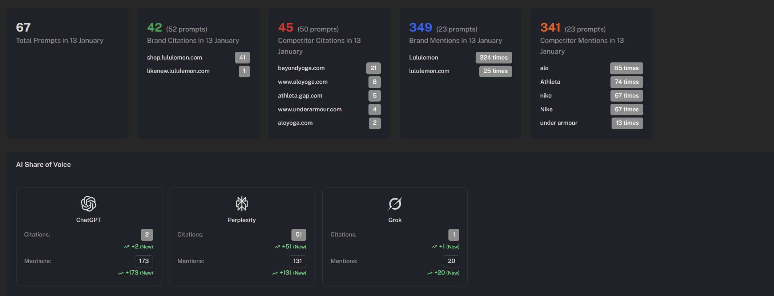Click the (52 prompts) label
774x296 pixels.
[x=187, y=29]
